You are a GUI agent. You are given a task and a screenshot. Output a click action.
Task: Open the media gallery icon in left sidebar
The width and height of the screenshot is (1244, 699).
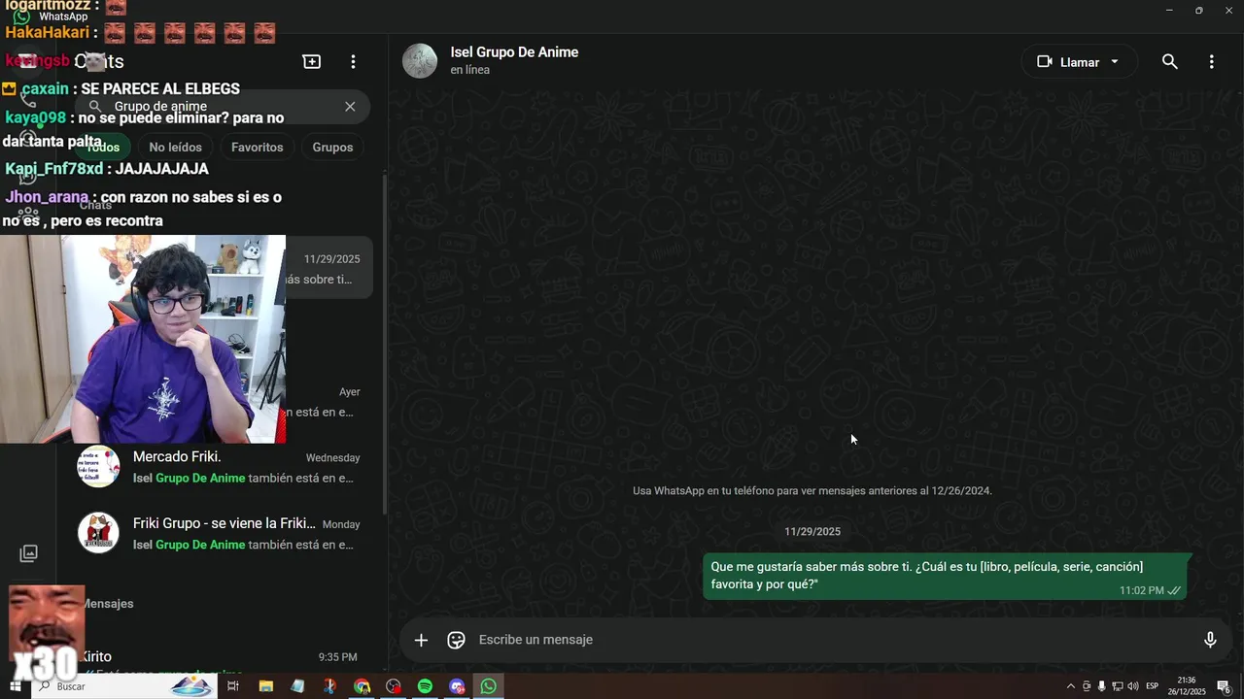(29, 553)
